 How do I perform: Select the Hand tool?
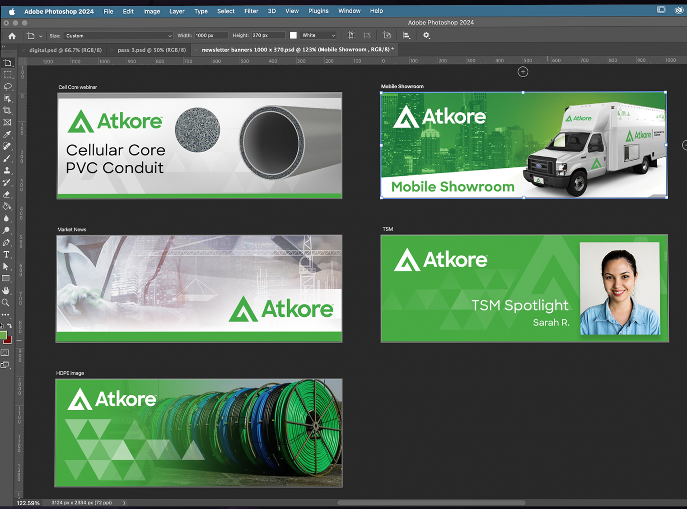(x=6, y=291)
